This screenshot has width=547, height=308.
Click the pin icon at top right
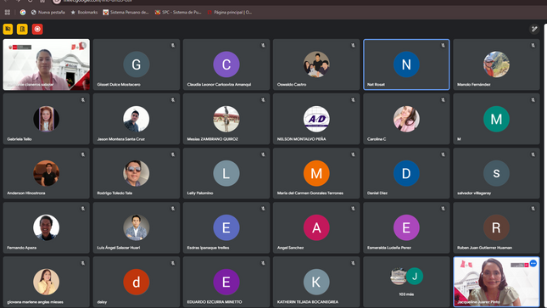point(534,29)
